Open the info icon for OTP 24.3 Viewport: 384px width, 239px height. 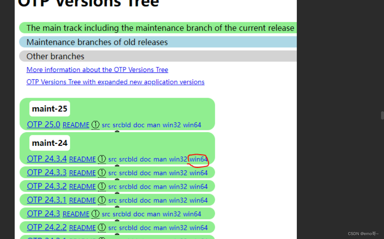pos(95,214)
